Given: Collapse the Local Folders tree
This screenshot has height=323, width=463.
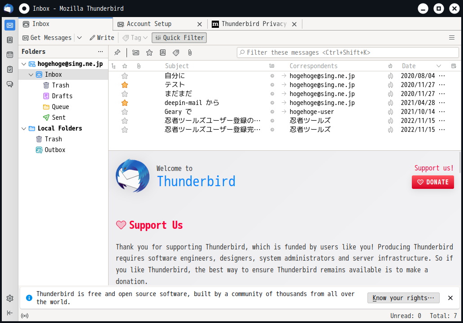Looking at the screenshot, I should (x=24, y=128).
